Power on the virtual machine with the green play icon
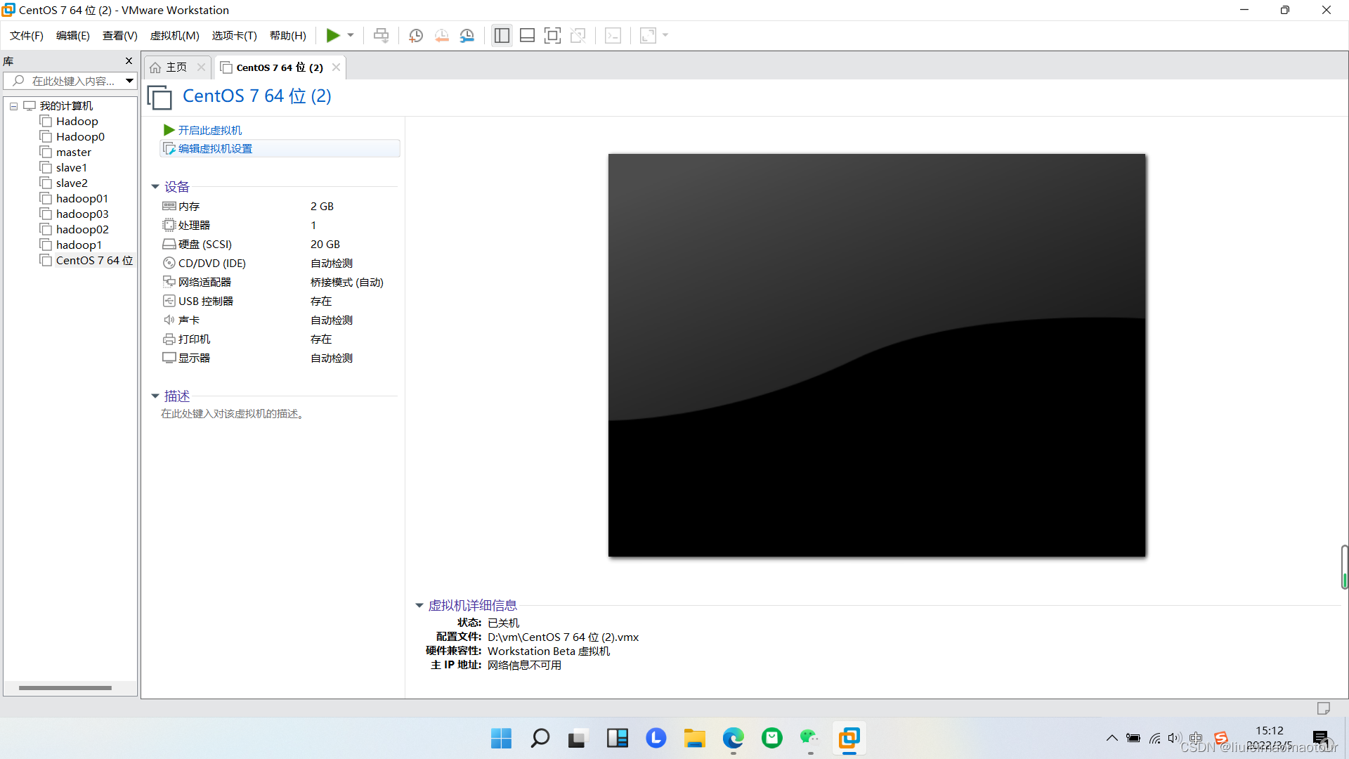The width and height of the screenshot is (1349, 759). coord(333,35)
